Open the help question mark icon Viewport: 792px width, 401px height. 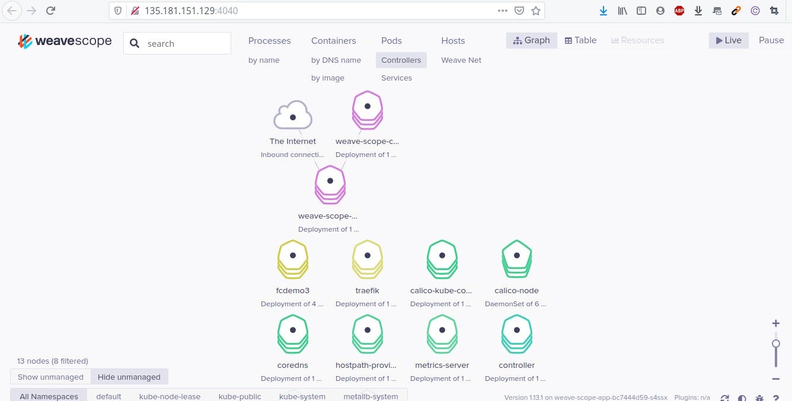pyautogui.click(x=775, y=398)
